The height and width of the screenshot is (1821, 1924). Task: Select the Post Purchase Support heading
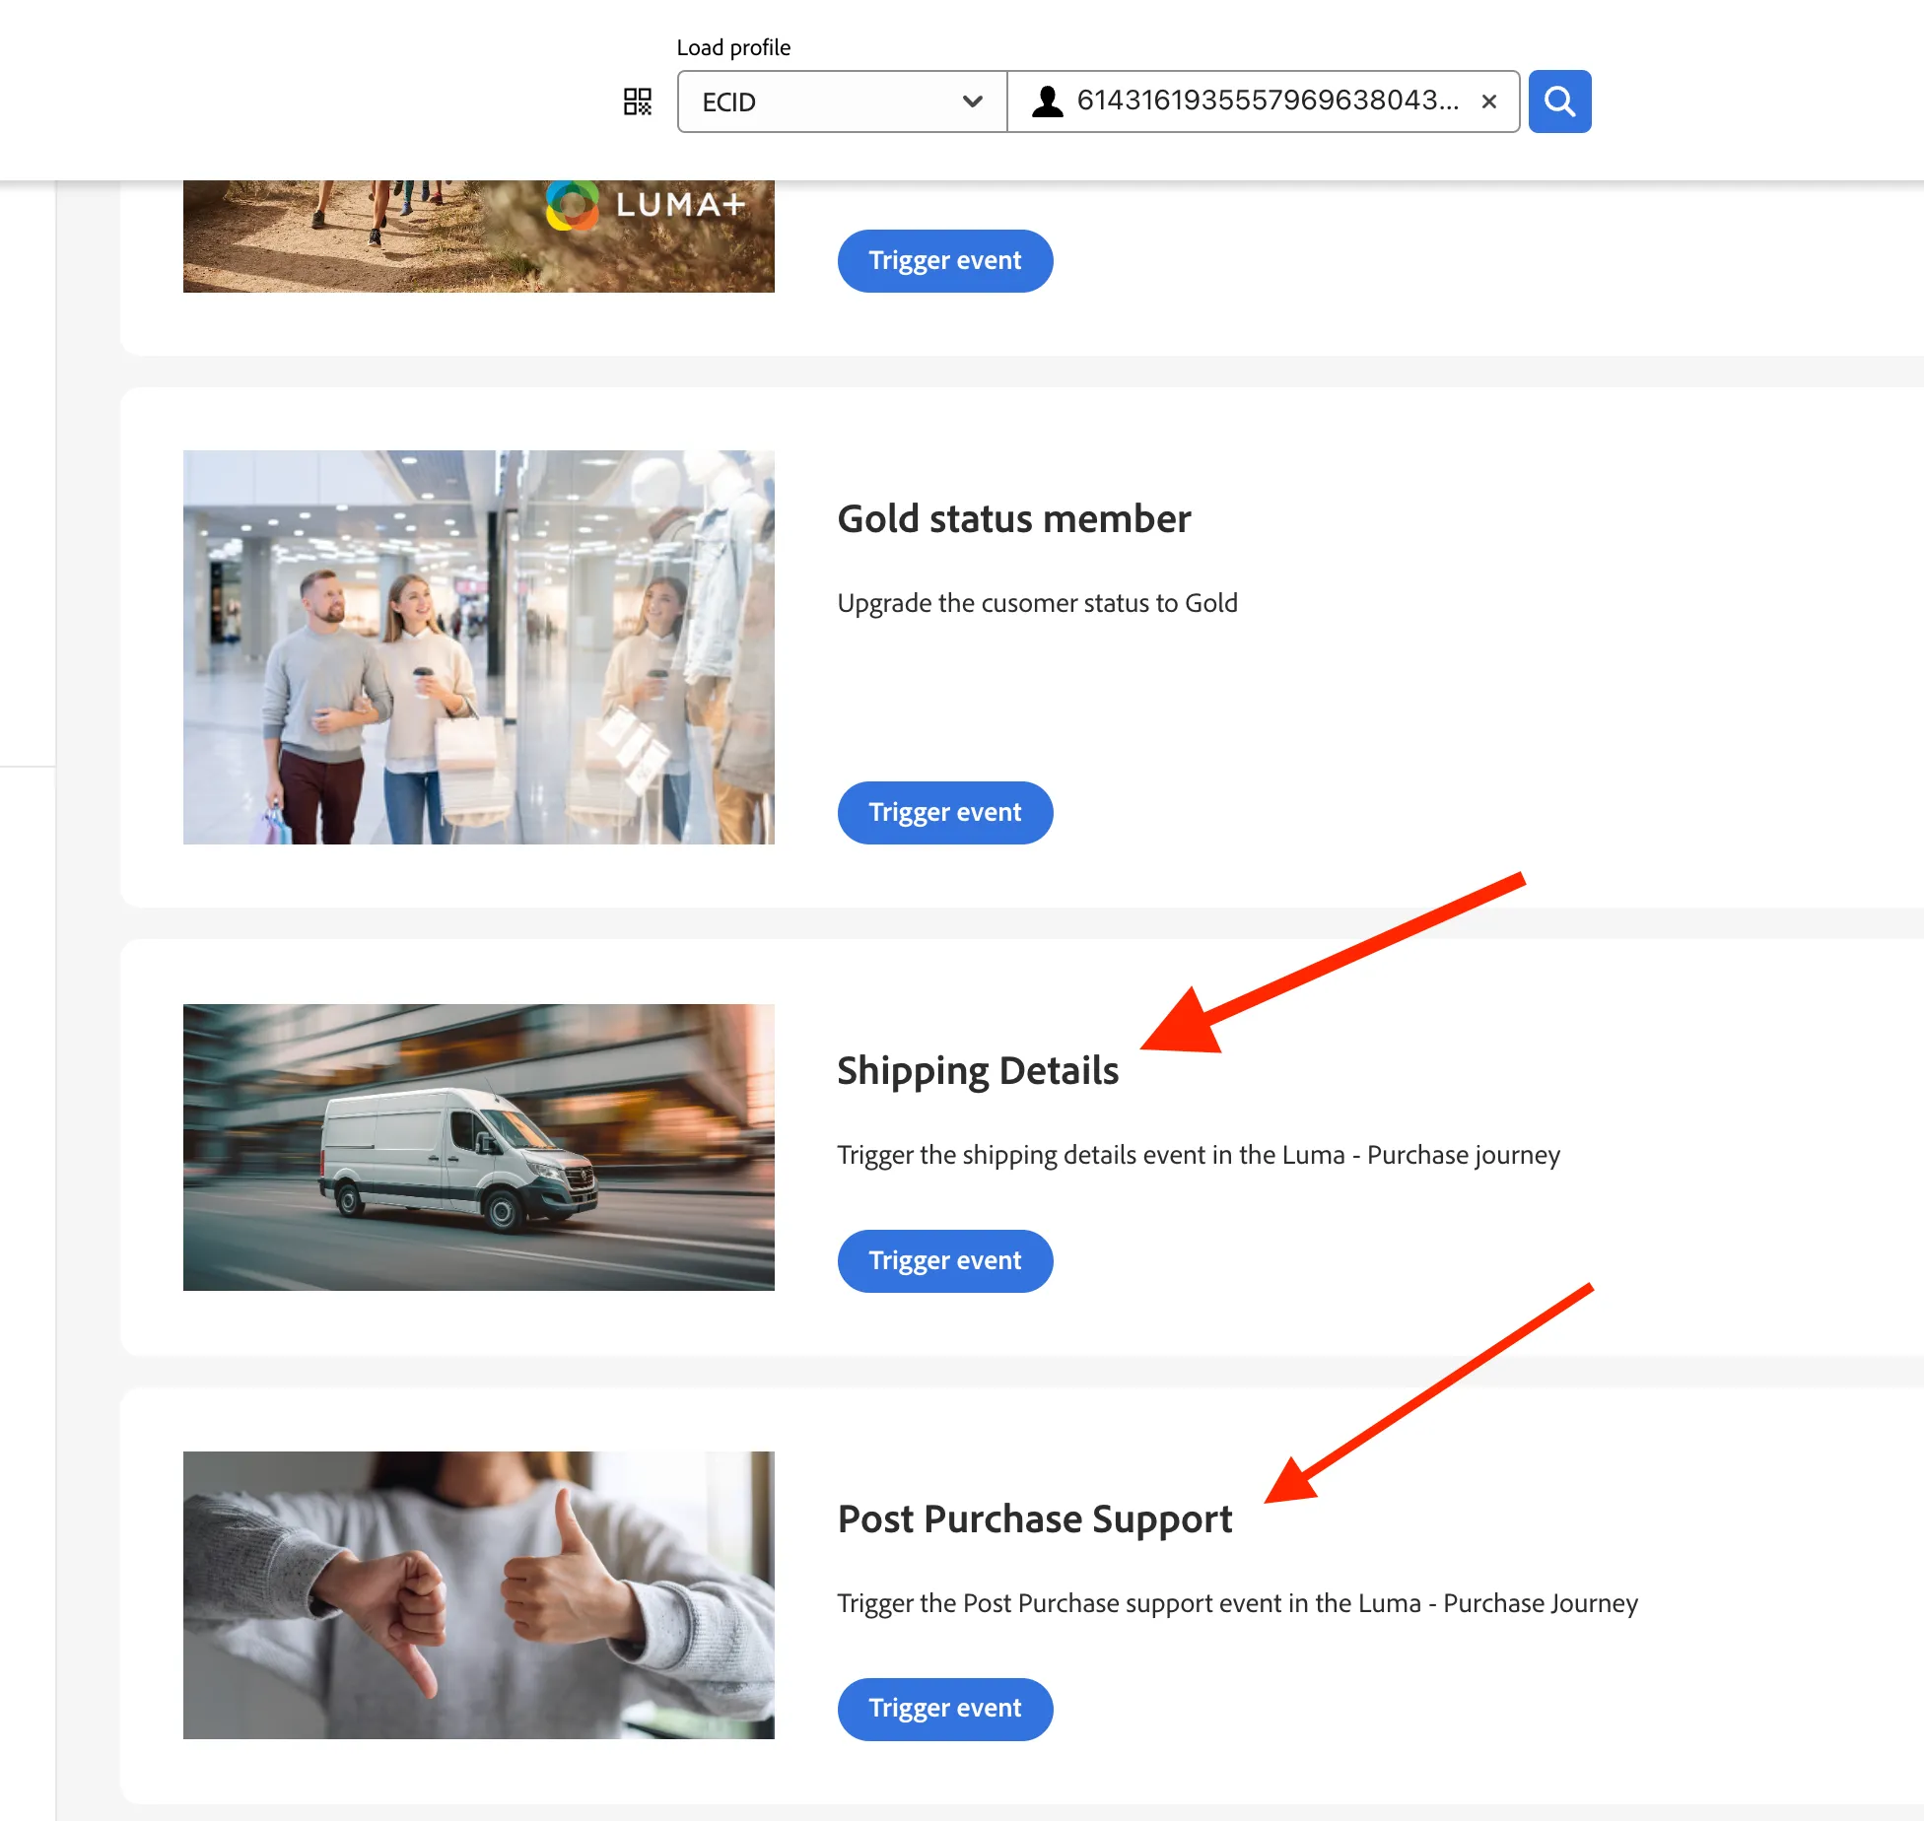point(1035,1519)
